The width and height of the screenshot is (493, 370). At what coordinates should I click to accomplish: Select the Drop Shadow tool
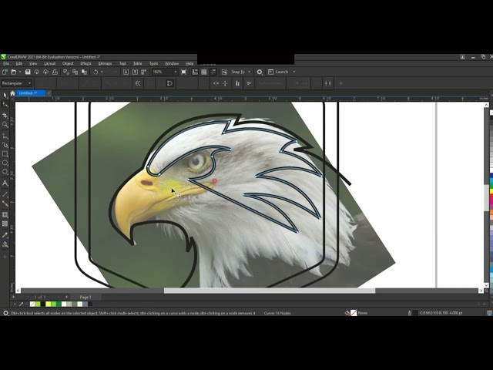[x=5, y=214]
